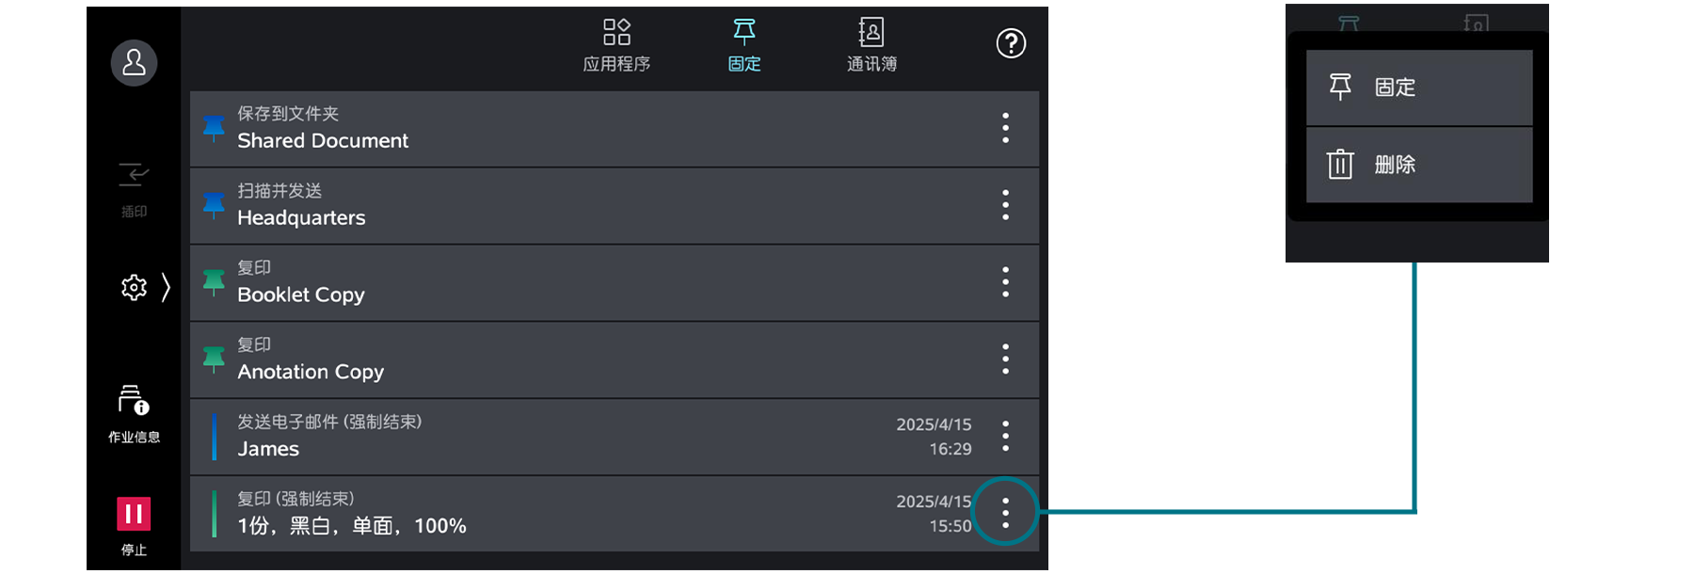Unpin the Headquarters scan entry
This screenshot has width=1694, height=574.
(215, 206)
